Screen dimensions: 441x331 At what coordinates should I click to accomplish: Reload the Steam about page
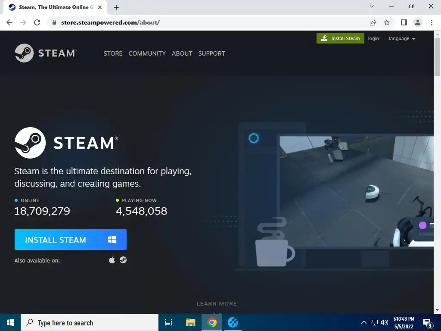pos(37,22)
